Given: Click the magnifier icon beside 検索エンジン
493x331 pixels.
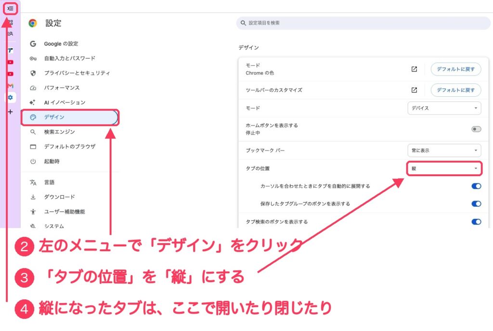Looking at the screenshot, I should click(33, 132).
